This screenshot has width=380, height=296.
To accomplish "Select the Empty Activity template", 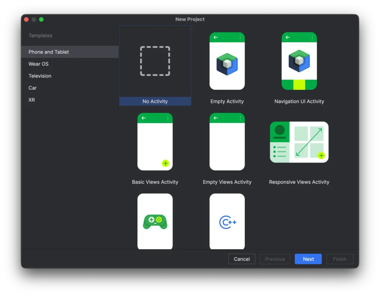I will click(x=227, y=61).
